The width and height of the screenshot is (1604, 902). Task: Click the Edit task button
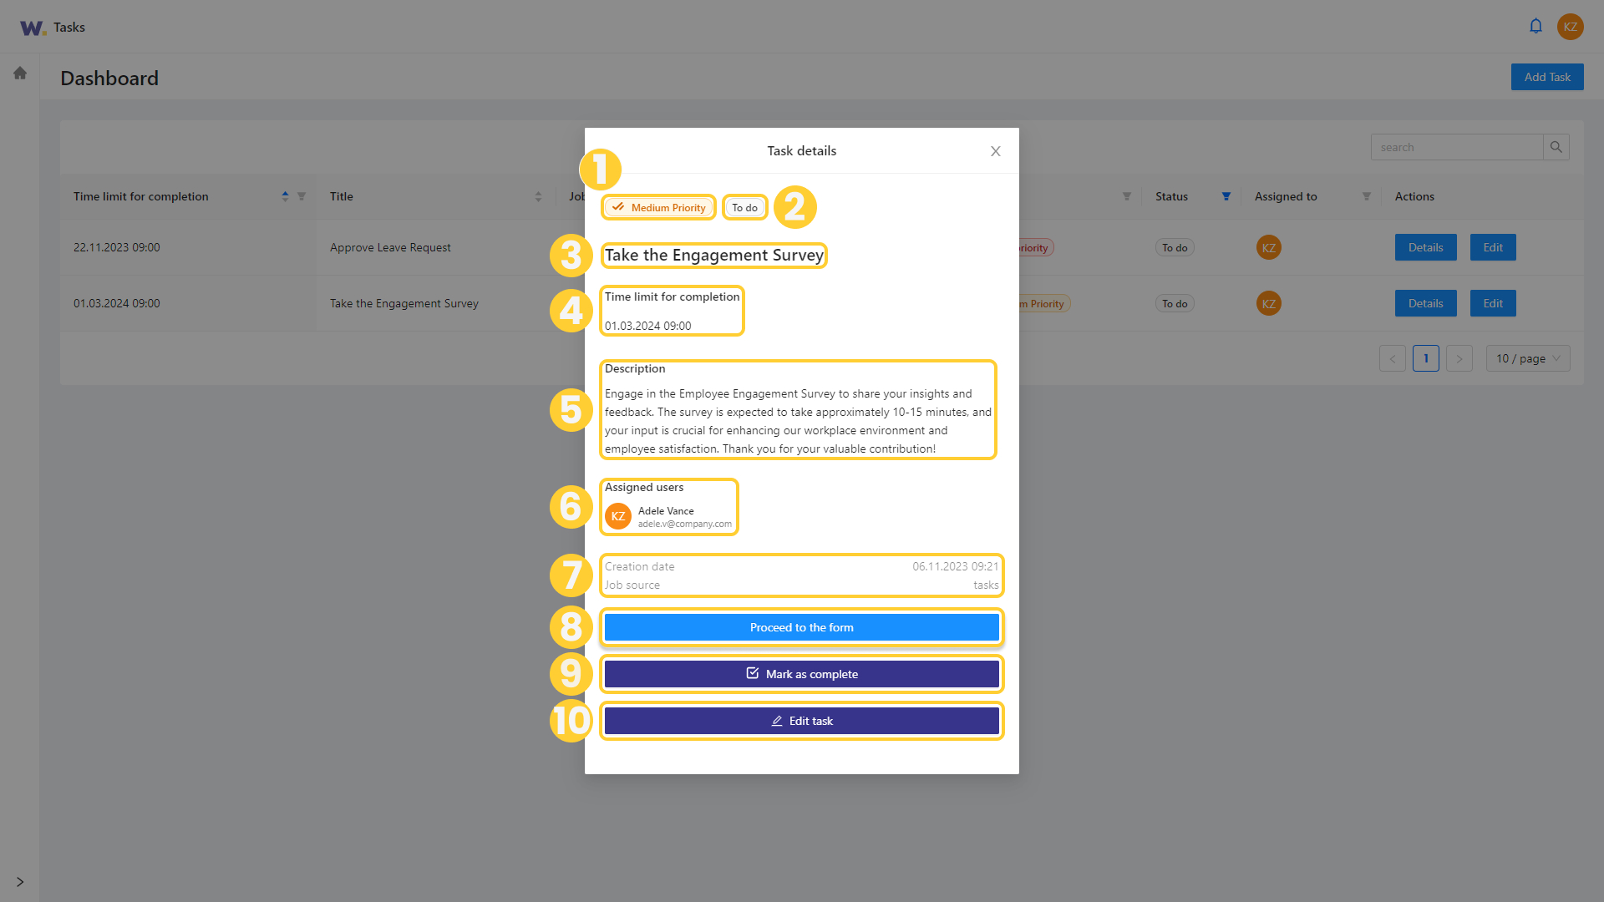pyautogui.click(x=802, y=721)
